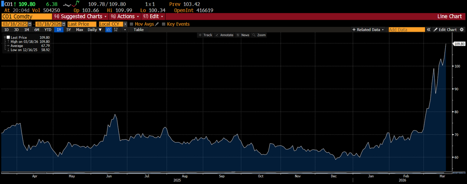
Task: Click the Add Data input field
Action: coord(407,30)
